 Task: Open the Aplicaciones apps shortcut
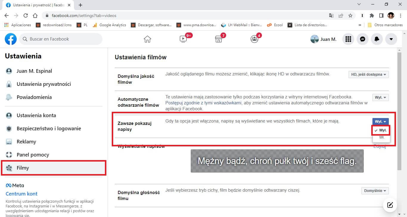(x=18, y=25)
